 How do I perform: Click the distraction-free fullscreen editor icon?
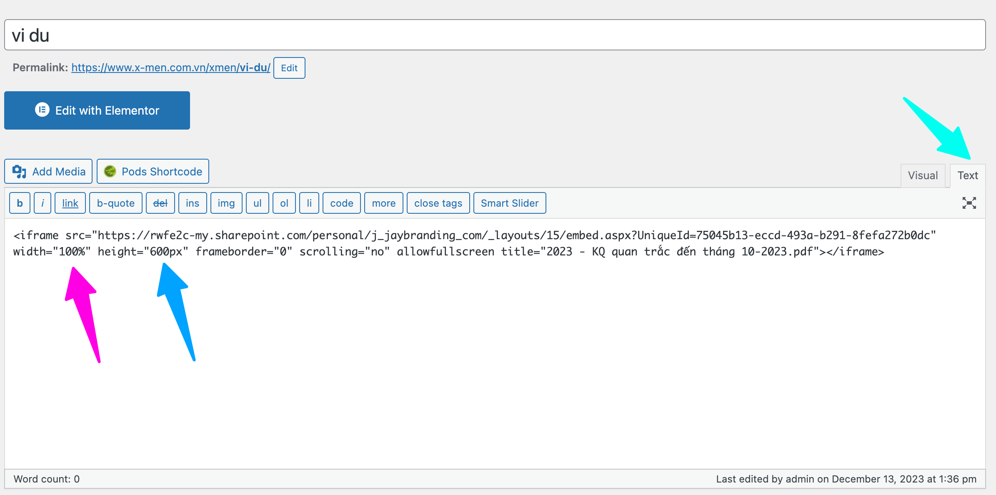969,203
